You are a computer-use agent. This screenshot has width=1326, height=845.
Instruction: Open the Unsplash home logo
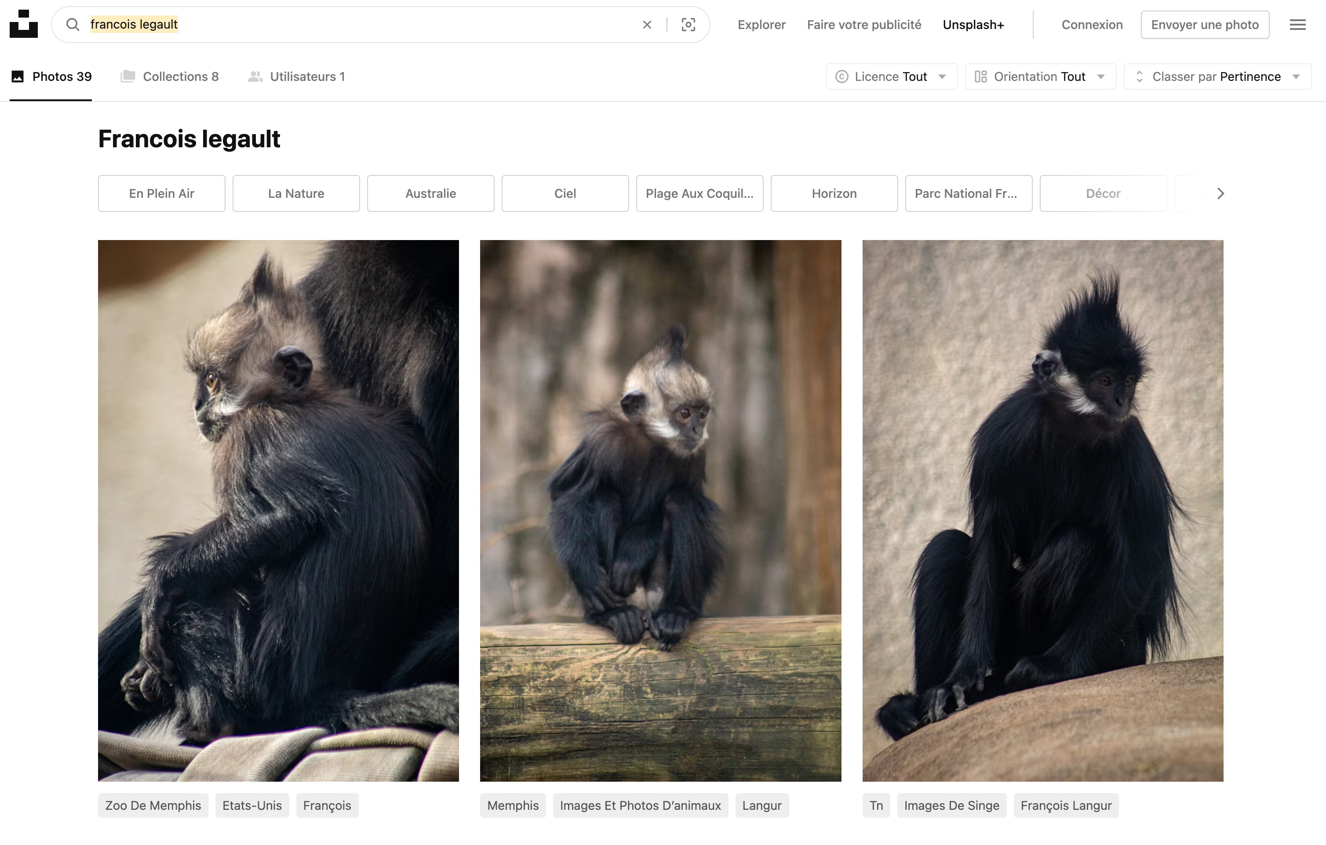24,24
